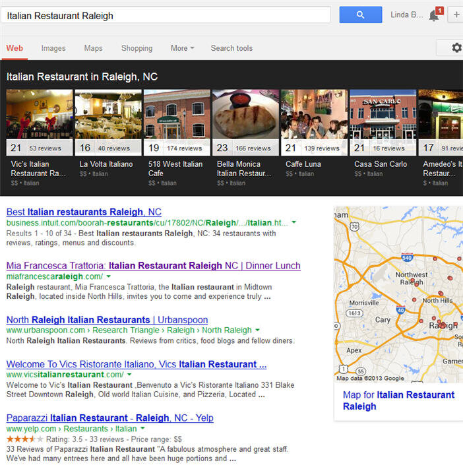Open North Raleigh Italian Restaurants Urbanspoon result
463x469 pixels.
click(x=107, y=320)
